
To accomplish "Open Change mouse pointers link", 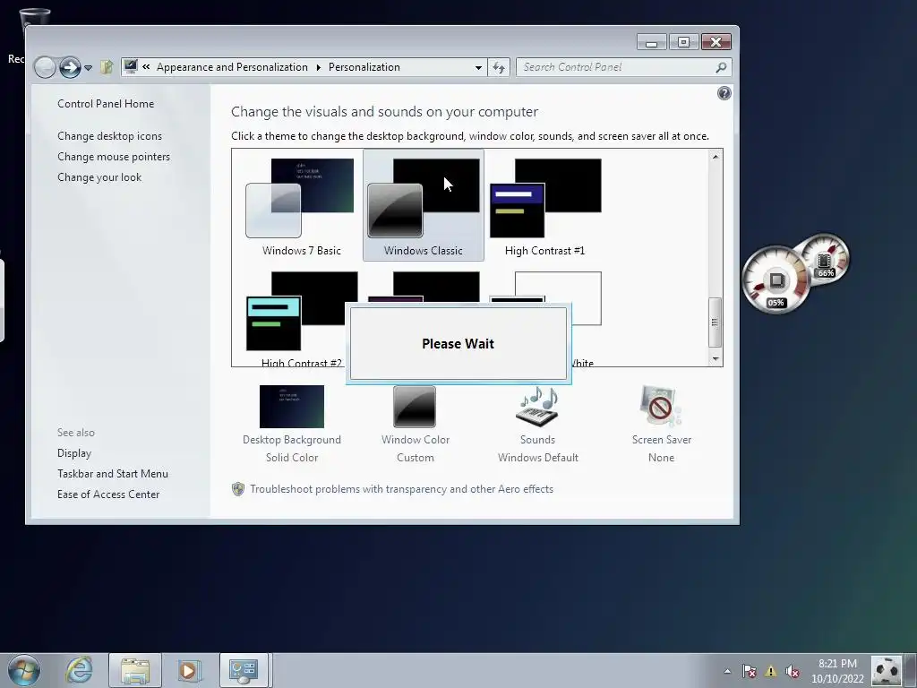I will pos(114,157).
